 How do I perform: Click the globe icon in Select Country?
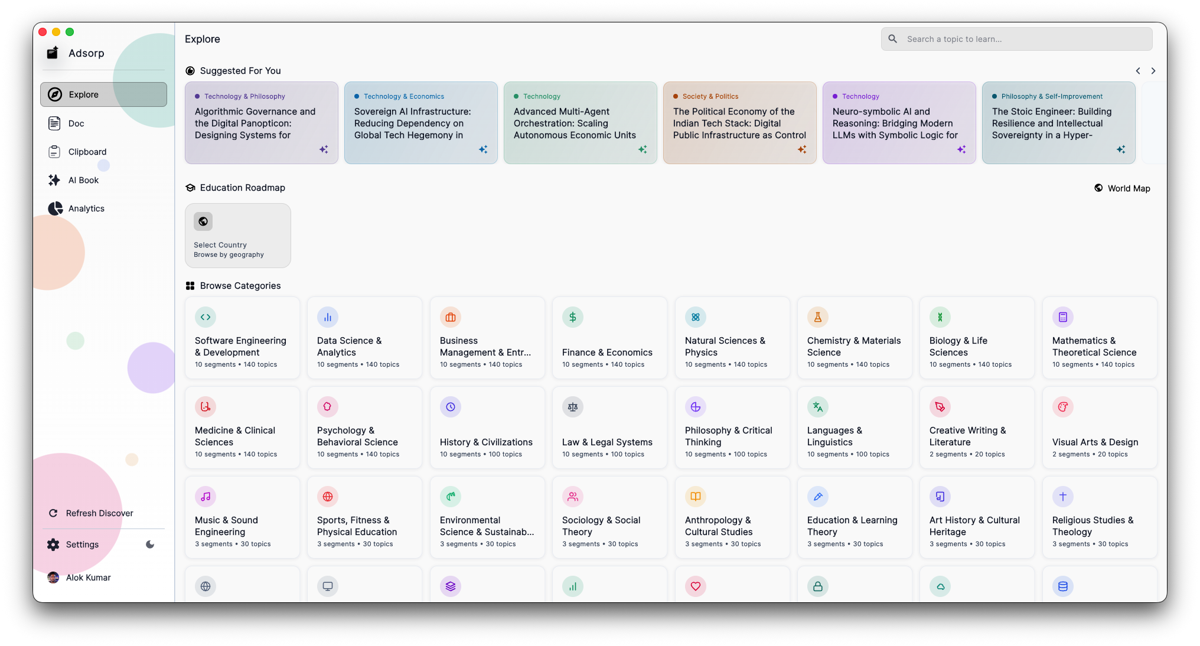pos(203,221)
